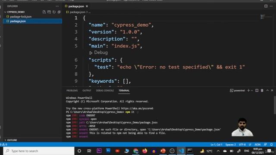Create a new file in CYPRESS_DEMO explorer

click(x=44, y=12)
